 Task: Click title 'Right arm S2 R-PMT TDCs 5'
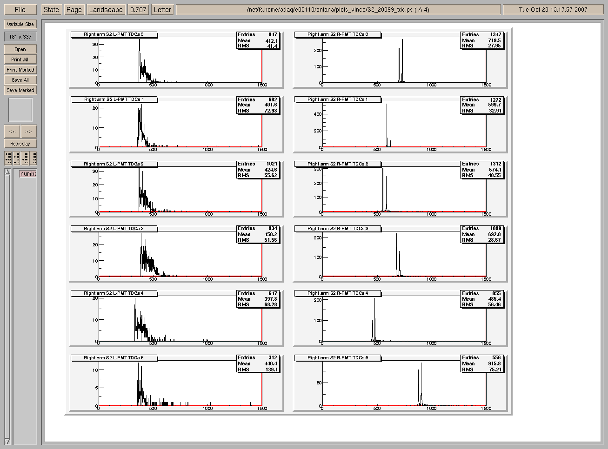338,358
